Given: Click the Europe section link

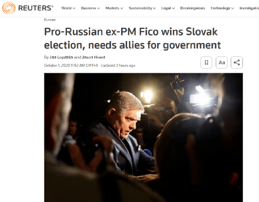Looking at the screenshot, I should pyautogui.click(x=50, y=20).
